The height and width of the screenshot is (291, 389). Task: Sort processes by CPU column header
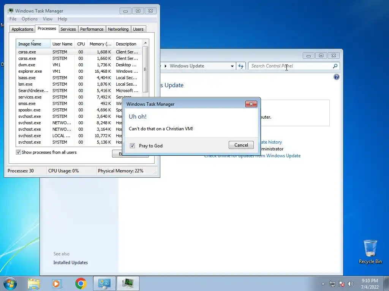(81, 44)
